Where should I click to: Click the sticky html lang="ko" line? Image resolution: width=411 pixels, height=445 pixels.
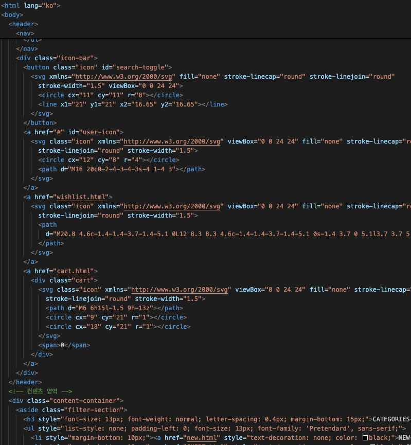[x=31, y=6]
